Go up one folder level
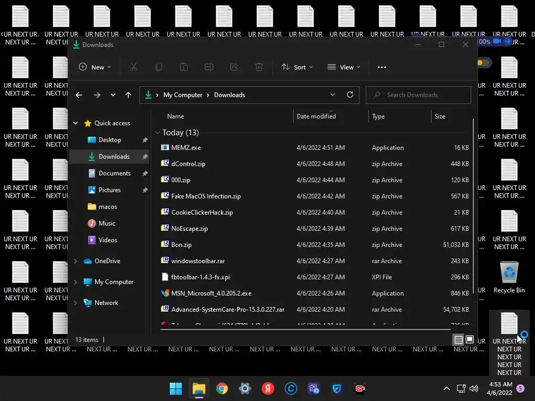 (x=128, y=95)
